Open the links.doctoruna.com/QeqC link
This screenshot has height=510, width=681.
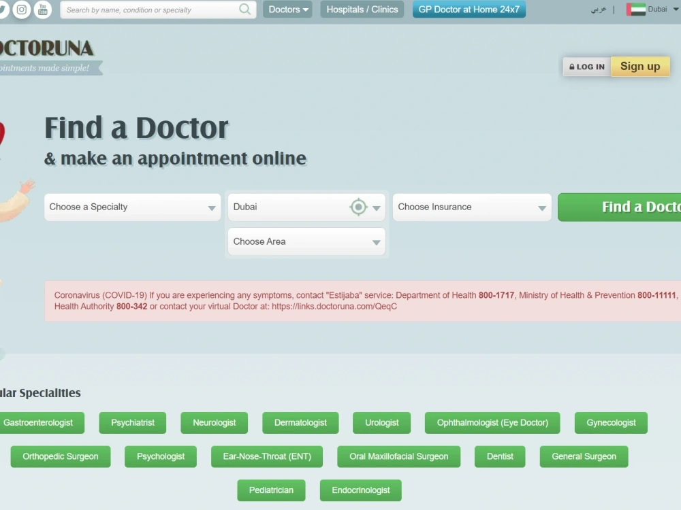334,307
